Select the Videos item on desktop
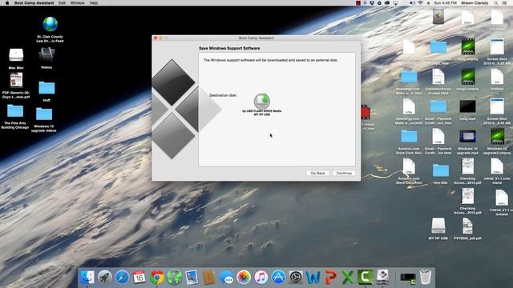 (x=46, y=58)
